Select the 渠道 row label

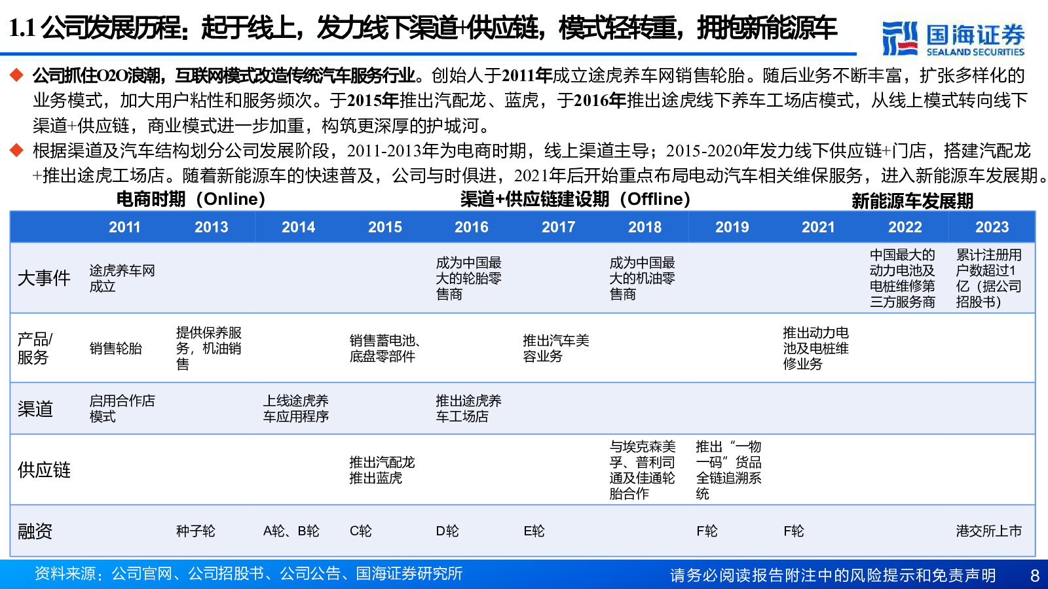(35, 409)
